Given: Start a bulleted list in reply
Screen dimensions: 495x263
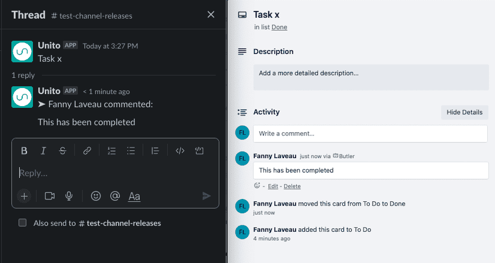Looking at the screenshot, I should pyautogui.click(x=131, y=151).
